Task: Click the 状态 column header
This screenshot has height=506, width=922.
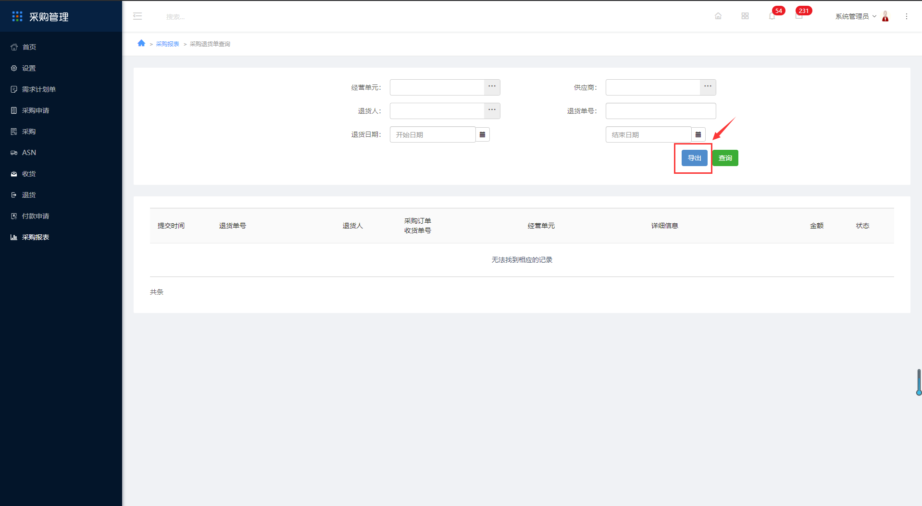Action: click(863, 226)
